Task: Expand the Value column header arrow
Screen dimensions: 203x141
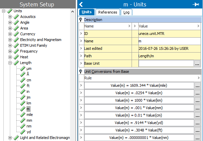Action: click(198, 26)
